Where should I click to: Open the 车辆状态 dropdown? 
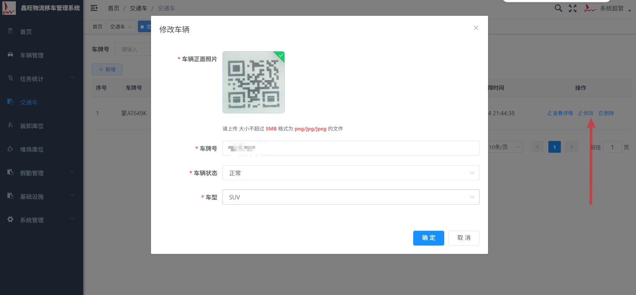351,173
